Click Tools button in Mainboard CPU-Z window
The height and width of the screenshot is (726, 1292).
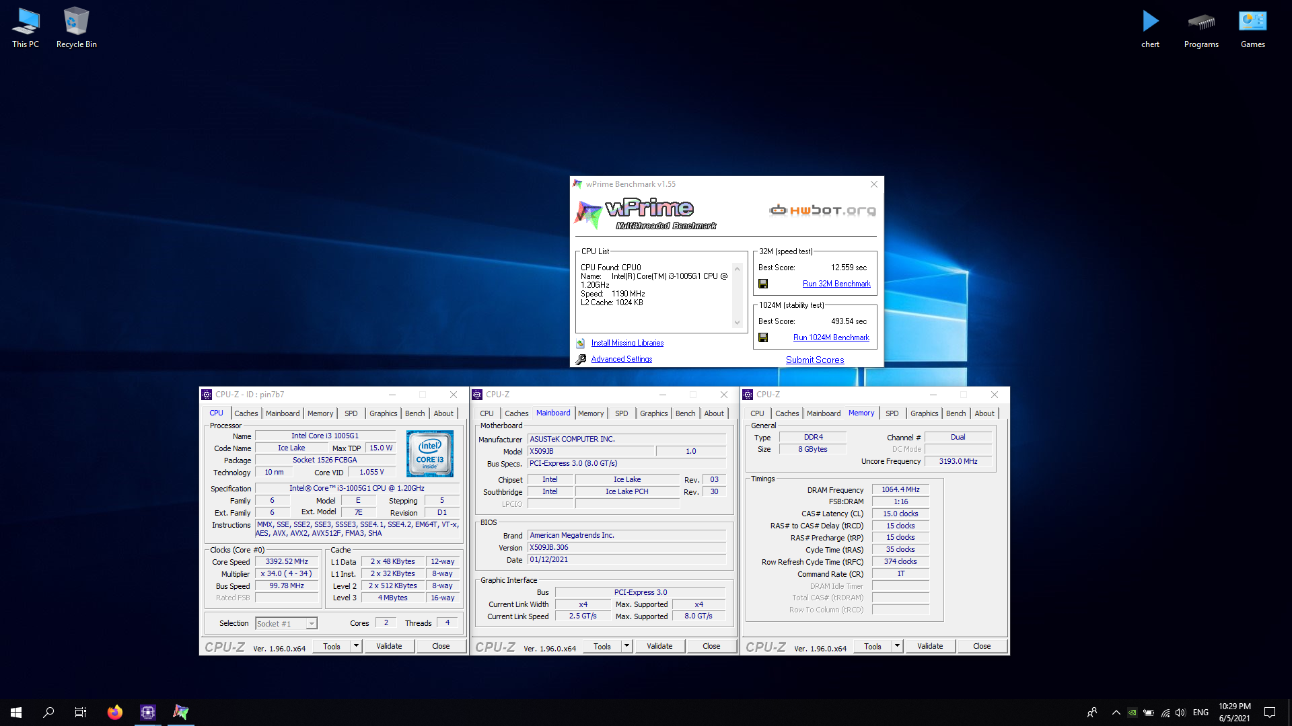(602, 646)
